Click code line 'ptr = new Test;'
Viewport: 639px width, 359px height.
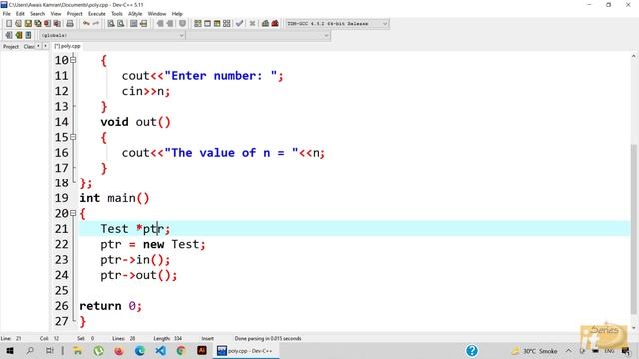[153, 244]
